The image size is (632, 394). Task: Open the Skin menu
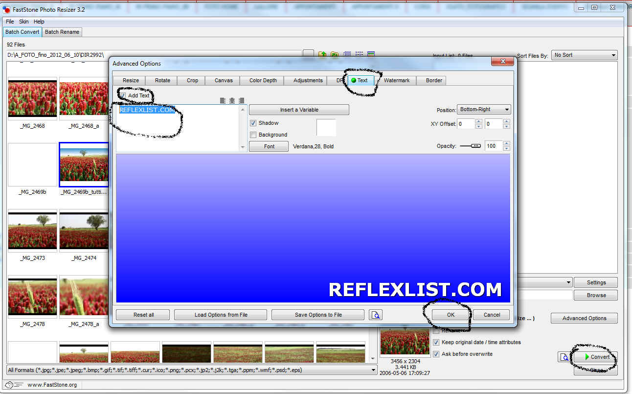click(24, 22)
